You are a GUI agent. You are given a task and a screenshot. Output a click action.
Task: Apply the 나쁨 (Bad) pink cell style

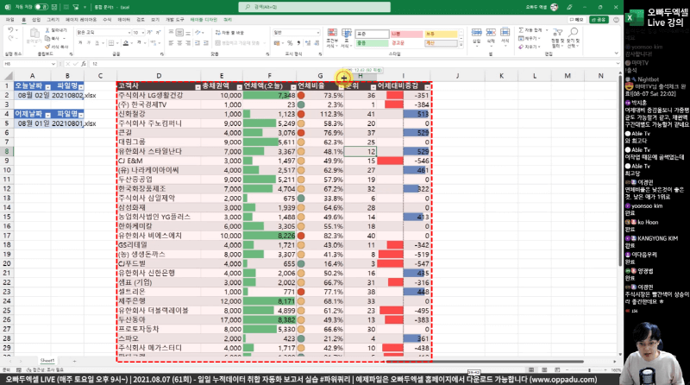pos(406,34)
